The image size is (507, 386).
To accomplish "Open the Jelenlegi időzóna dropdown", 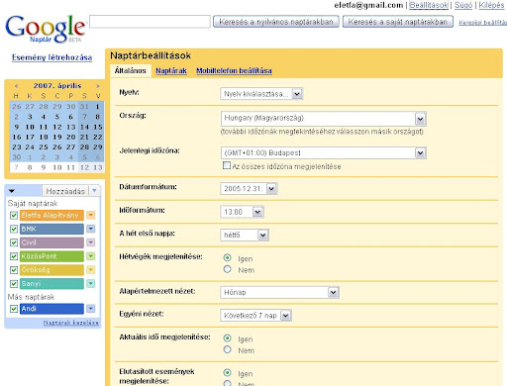I will tap(323, 152).
